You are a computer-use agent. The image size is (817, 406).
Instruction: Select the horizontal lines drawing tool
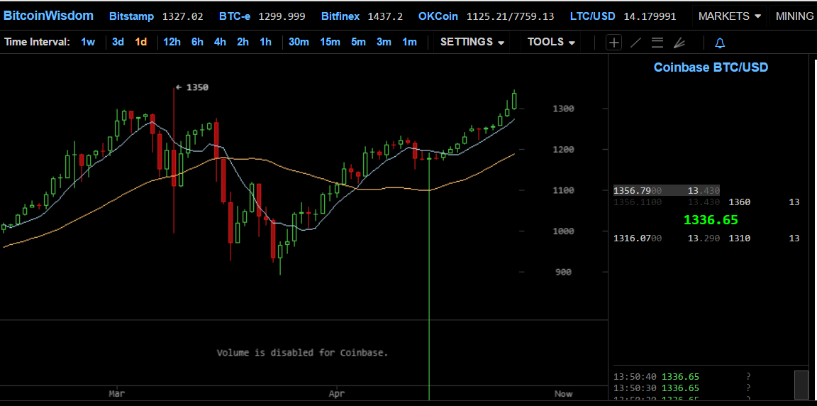(657, 43)
